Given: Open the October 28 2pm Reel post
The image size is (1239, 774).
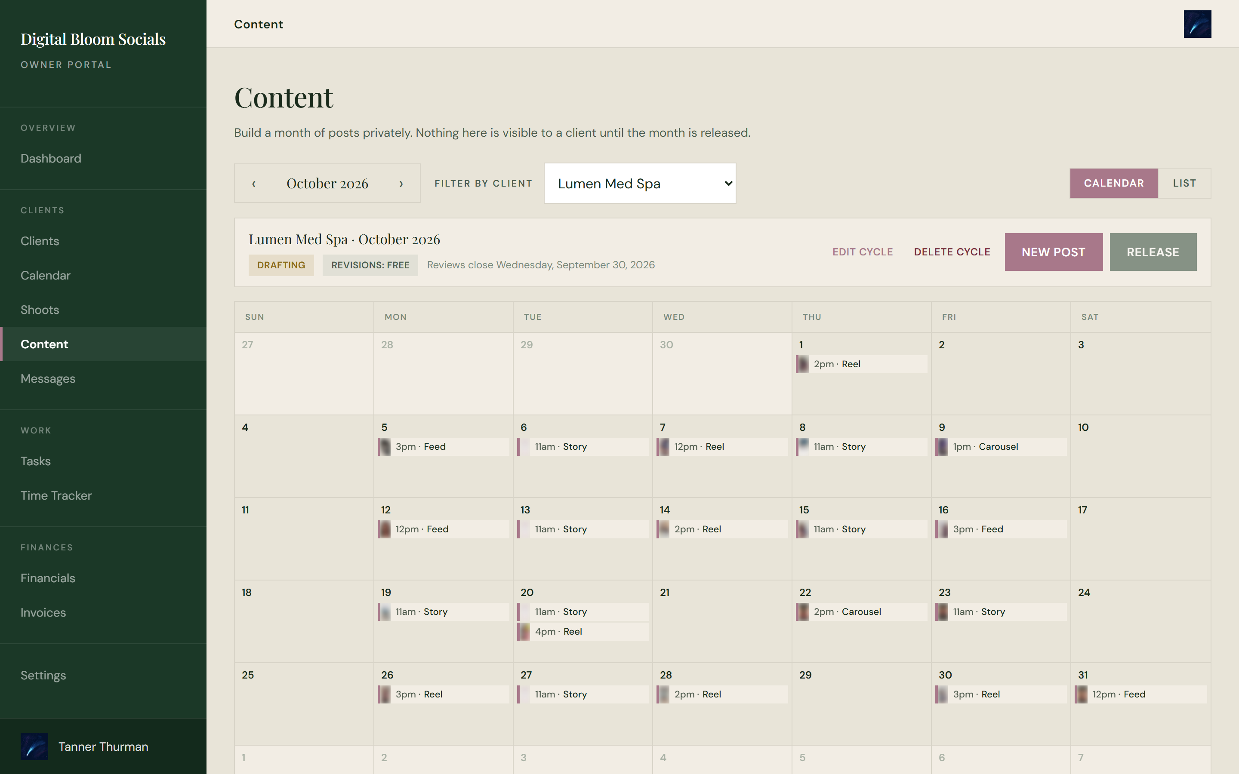Looking at the screenshot, I should click(722, 694).
